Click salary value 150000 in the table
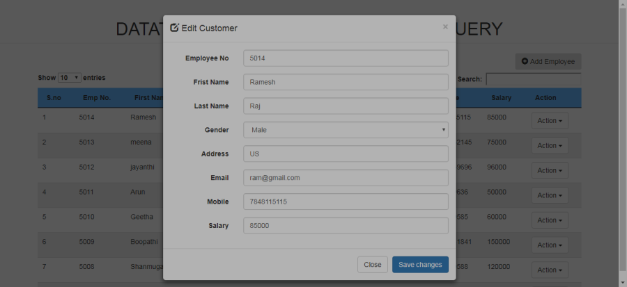The height and width of the screenshot is (287, 627). [x=498, y=242]
